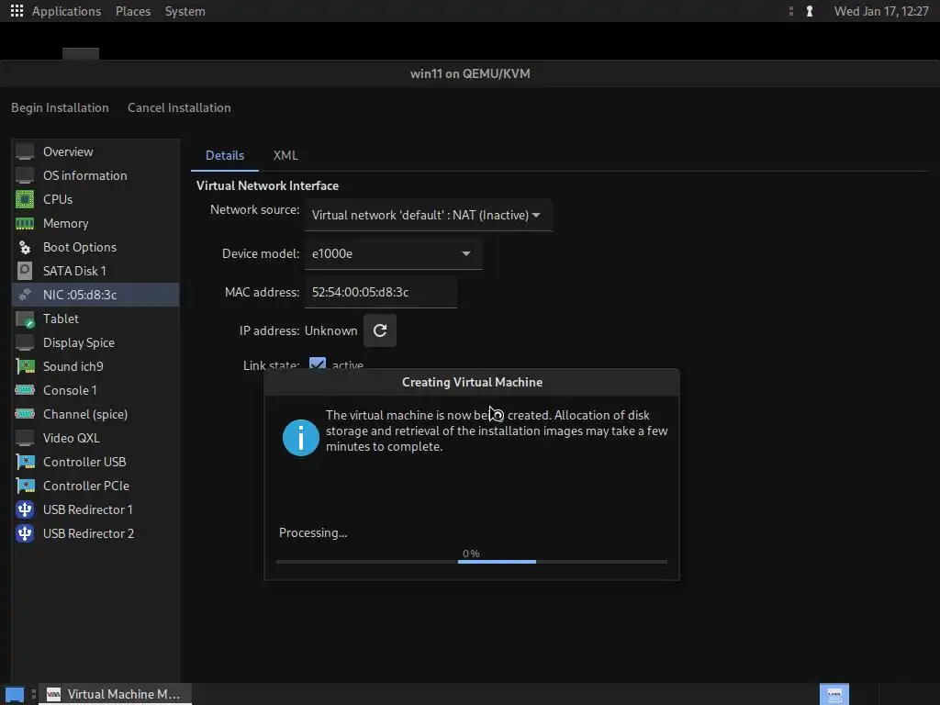This screenshot has width=940, height=705.
Task: Switch to the Details tab
Action: coord(225,155)
